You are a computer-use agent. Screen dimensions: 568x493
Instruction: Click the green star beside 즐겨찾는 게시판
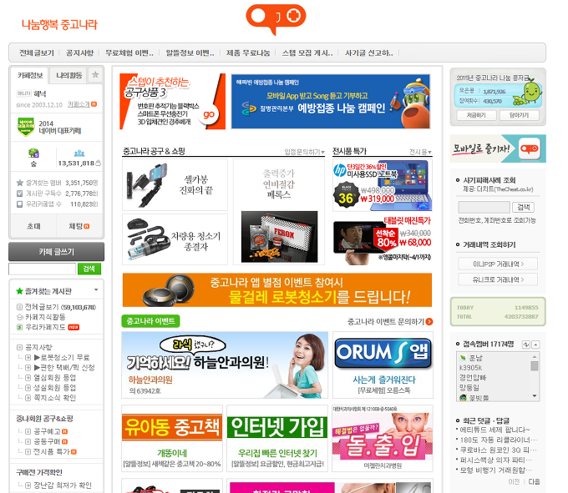point(19,291)
